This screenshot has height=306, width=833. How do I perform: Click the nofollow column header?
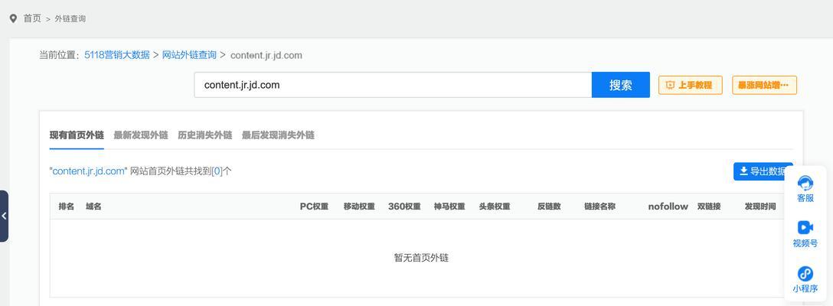point(668,207)
